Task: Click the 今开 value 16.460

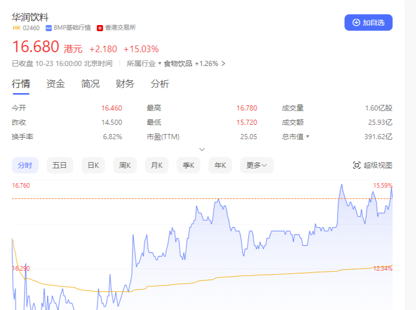Action: (112, 108)
